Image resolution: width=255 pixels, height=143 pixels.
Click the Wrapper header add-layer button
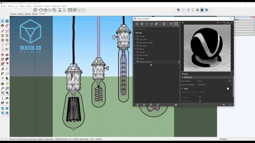click(231, 74)
